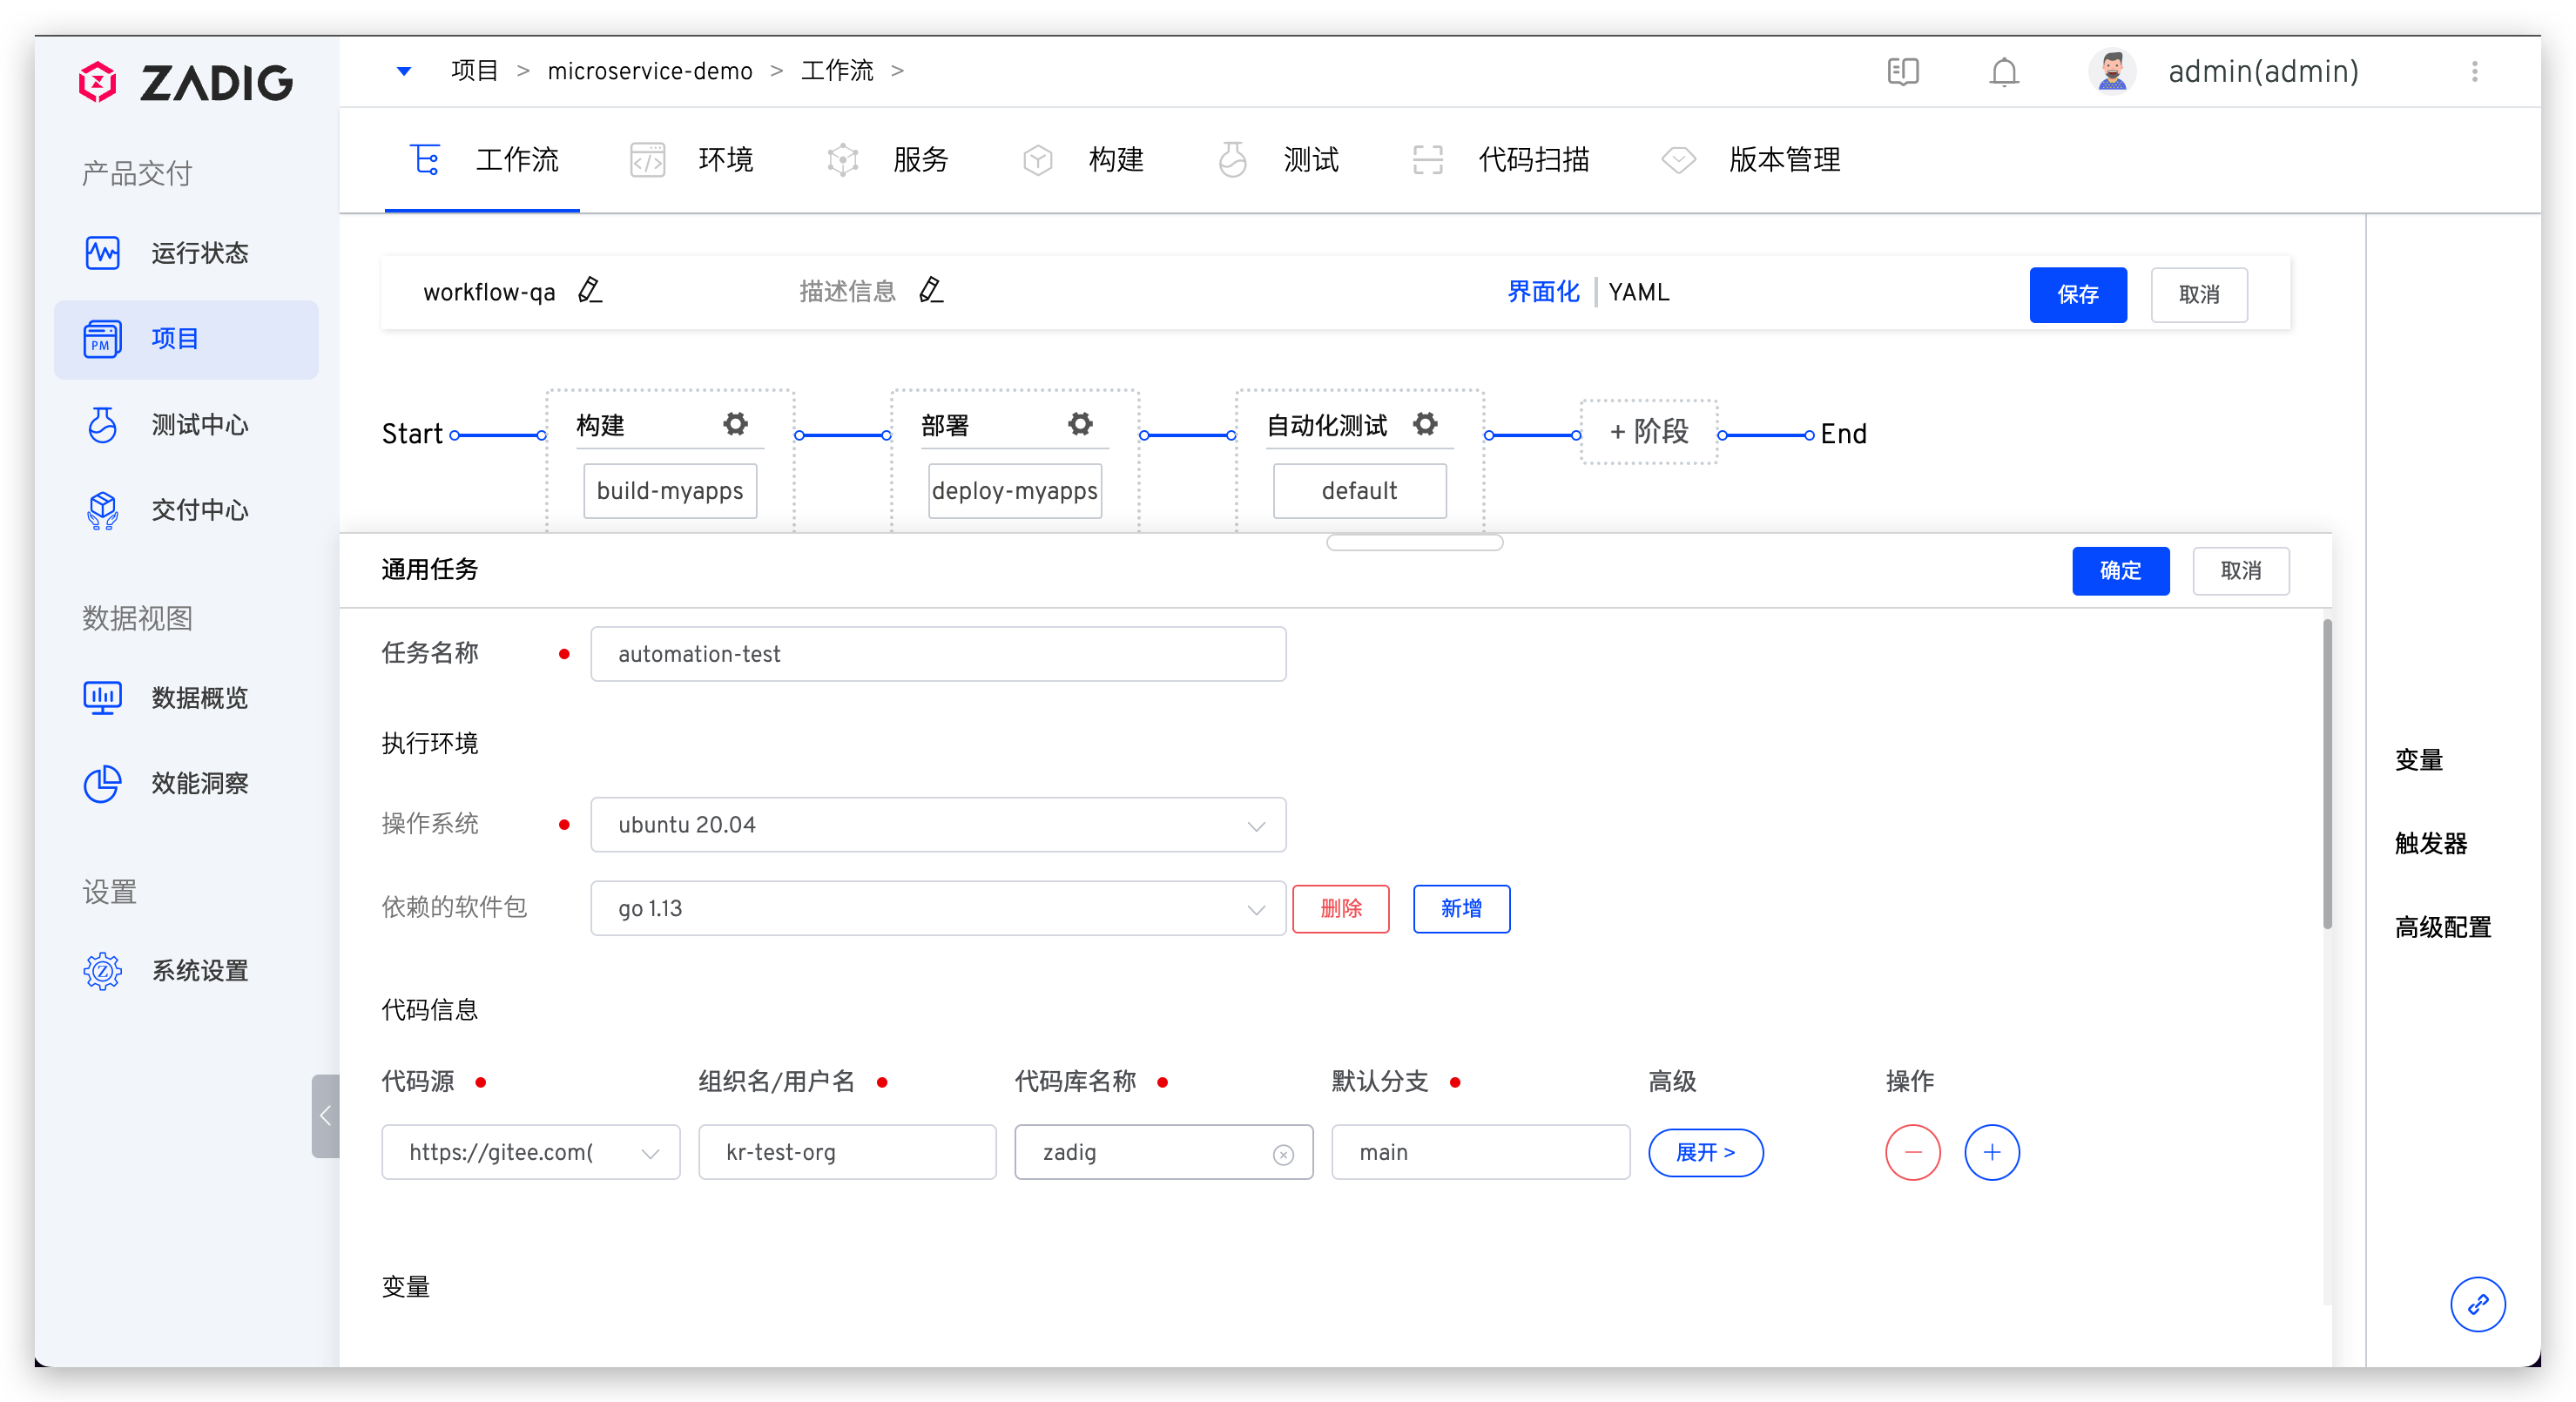Click the blue plus add repository button
Image resolution: width=2576 pixels, height=1402 pixels.
pos(1991,1152)
